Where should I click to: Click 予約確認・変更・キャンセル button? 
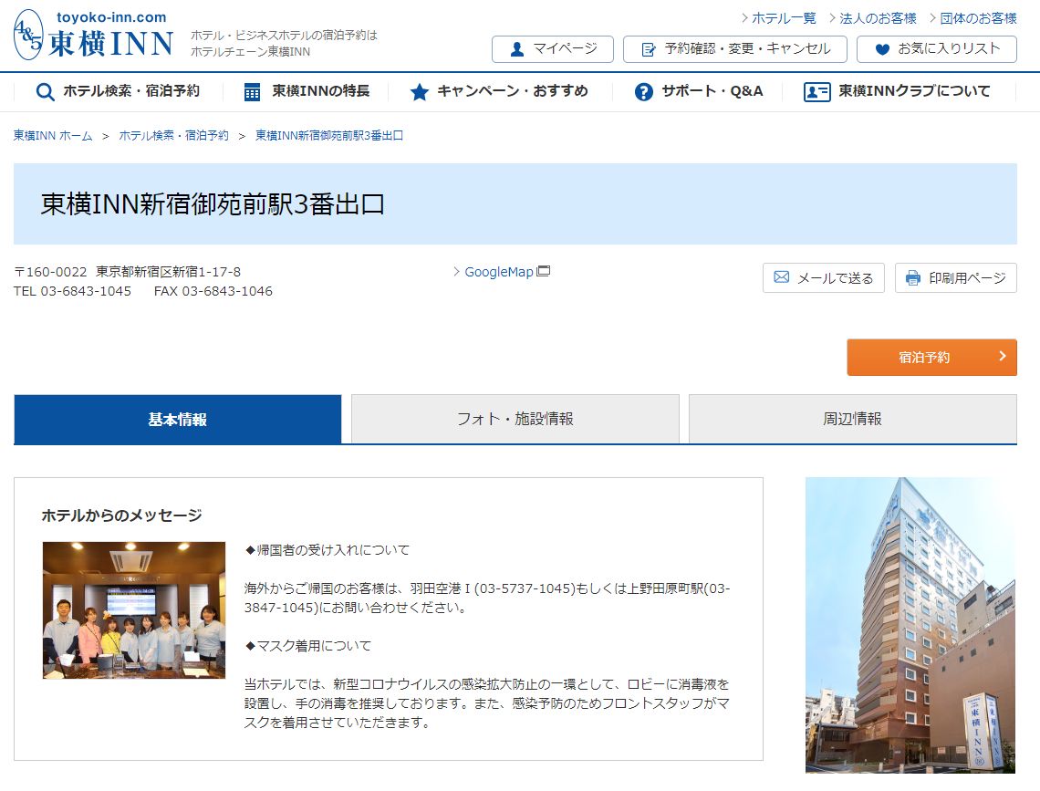click(x=735, y=49)
